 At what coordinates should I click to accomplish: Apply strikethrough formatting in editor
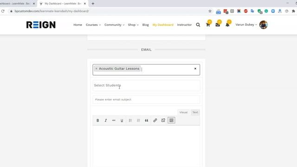click(x=114, y=121)
